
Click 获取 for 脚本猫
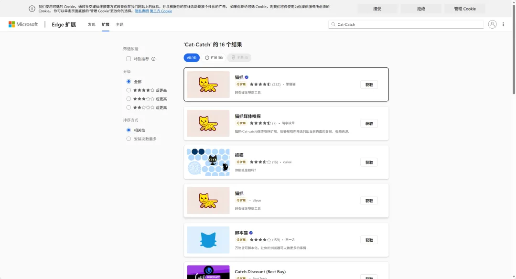click(369, 240)
